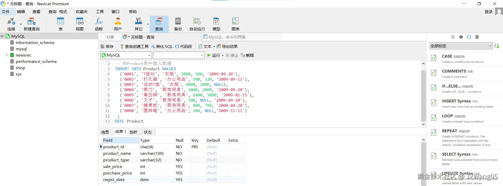Open the 查看 menu

[36, 12]
